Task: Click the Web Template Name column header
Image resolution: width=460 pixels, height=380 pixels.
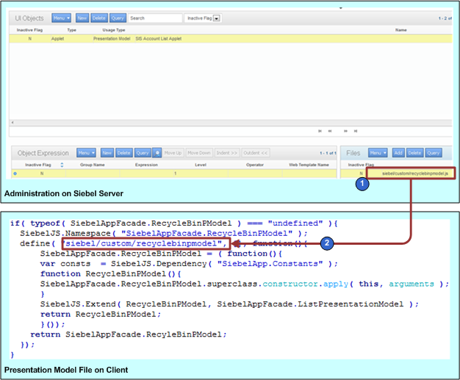Action: [x=309, y=165]
